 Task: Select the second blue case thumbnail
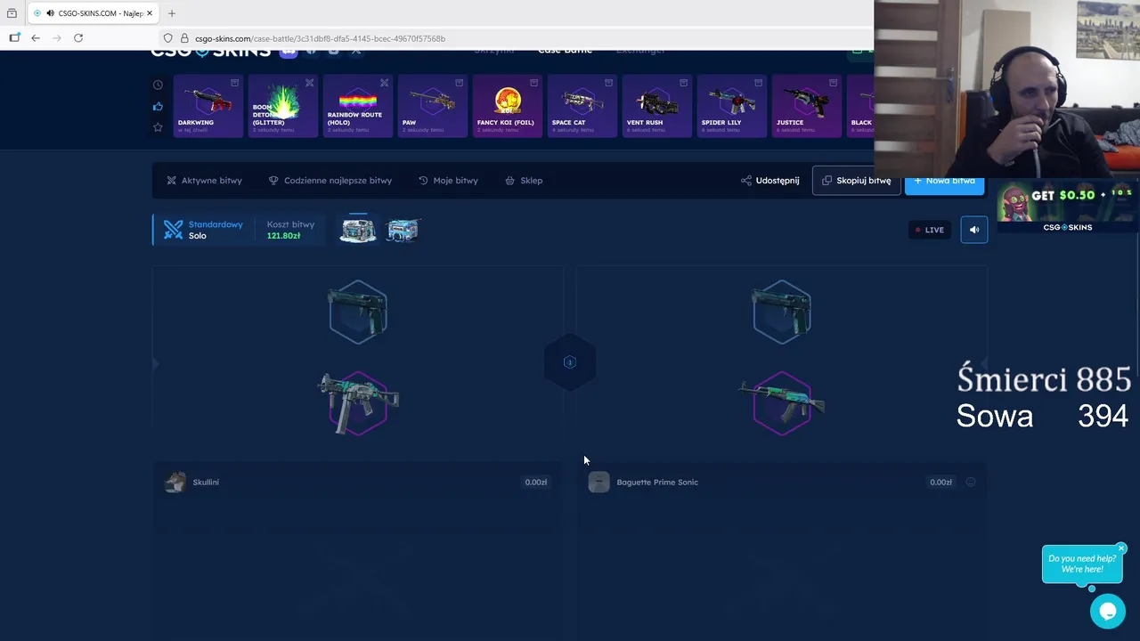(x=403, y=231)
